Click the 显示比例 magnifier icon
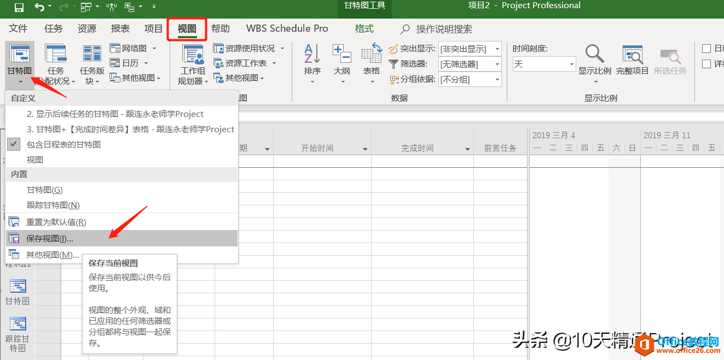Image resolution: width=724 pixels, height=360 pixels. [594, 54]
